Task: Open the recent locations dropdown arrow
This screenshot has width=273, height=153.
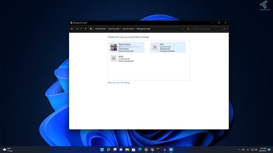Action: click(81, 29)
